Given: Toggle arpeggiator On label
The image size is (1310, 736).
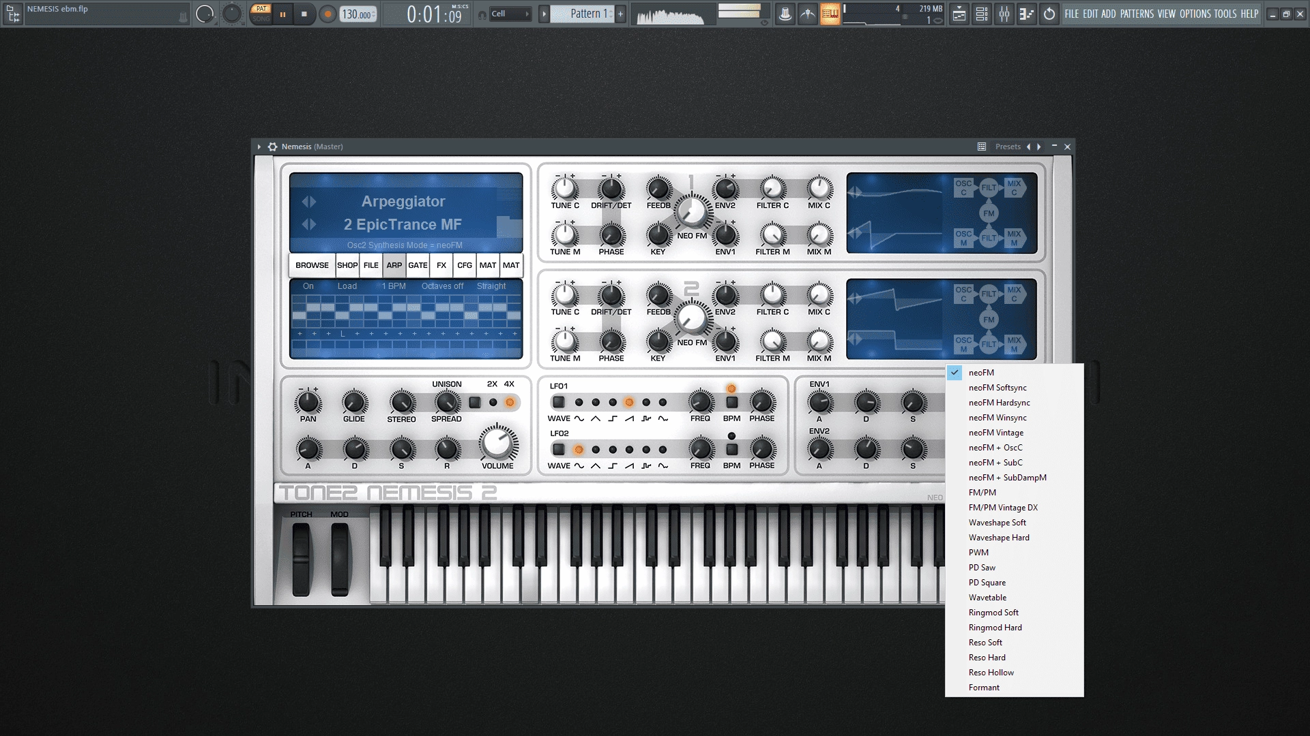Looking at the screenshot, I should point(308,286).
